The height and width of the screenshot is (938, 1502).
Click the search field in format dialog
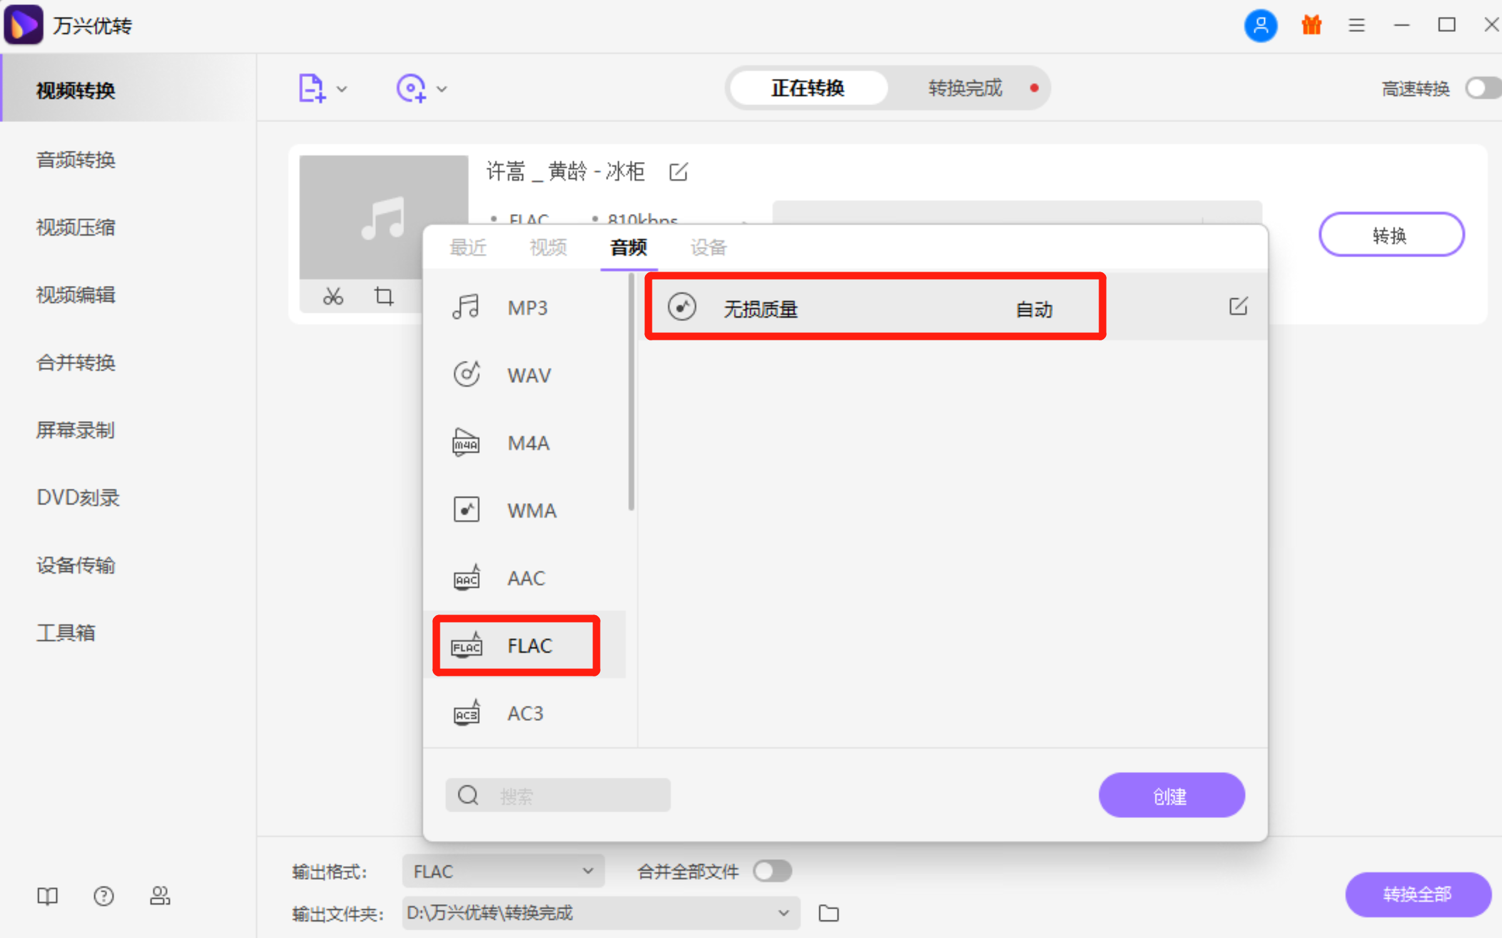pos(557,795)
